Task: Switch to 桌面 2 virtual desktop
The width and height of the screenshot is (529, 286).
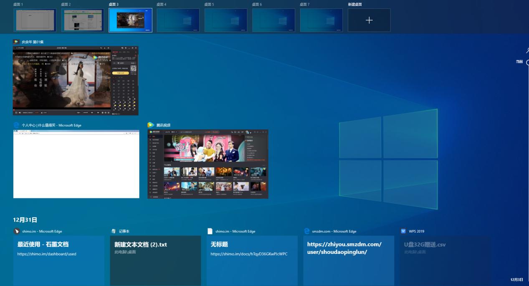Action: (83, 20)
